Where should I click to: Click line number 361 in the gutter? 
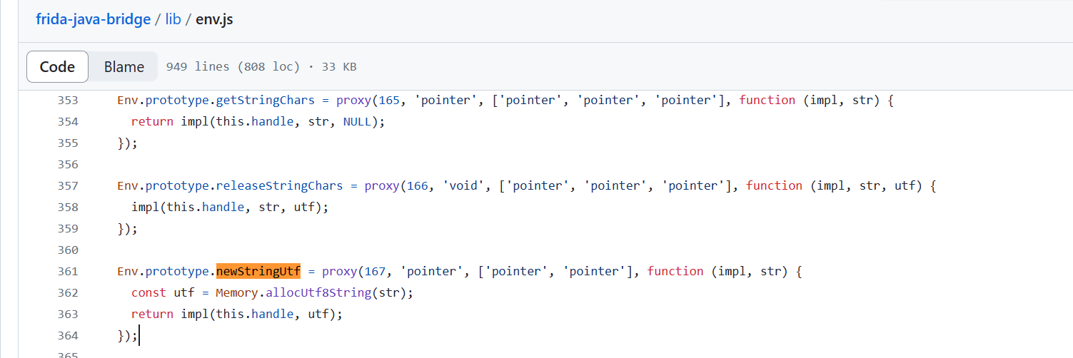click(68, 272)
